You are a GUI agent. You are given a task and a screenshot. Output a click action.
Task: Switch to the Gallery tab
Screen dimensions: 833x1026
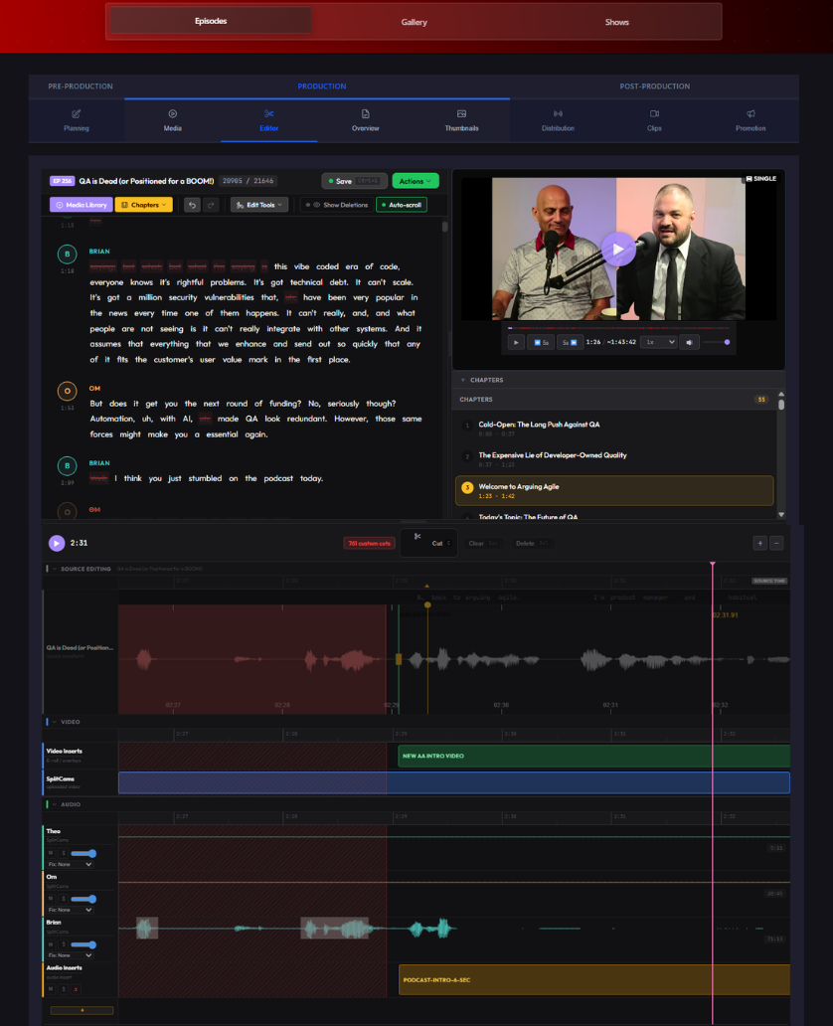tap(415, 22)
